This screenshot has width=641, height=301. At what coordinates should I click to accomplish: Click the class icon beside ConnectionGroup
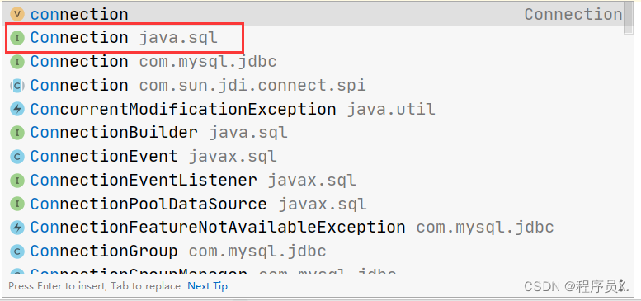coord(16,252)
